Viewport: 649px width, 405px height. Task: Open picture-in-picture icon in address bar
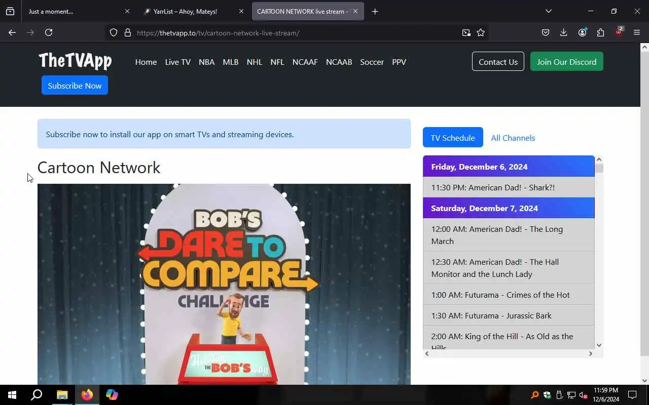click(466, 32)
